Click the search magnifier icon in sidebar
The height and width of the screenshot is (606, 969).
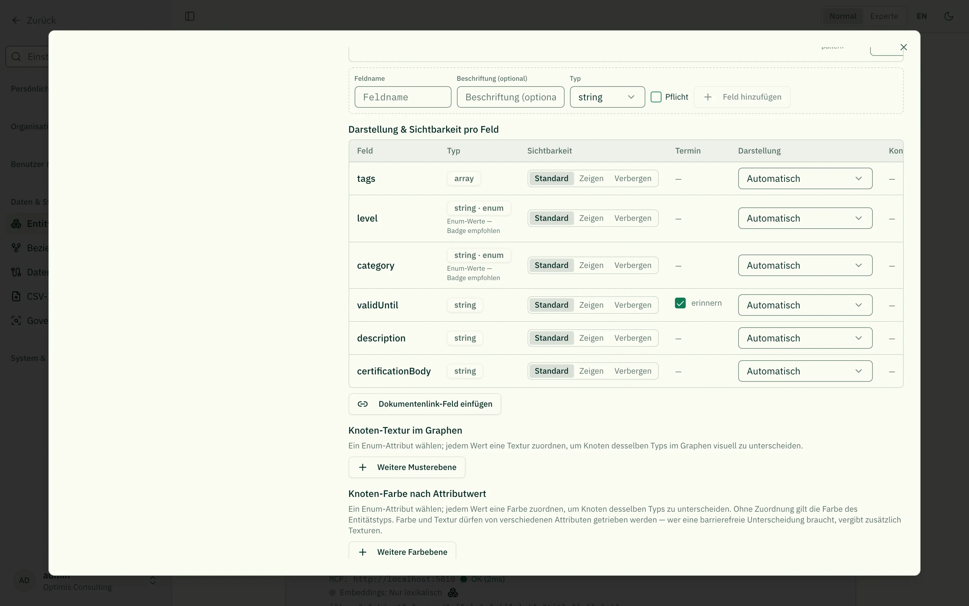(x=16, y=57)
